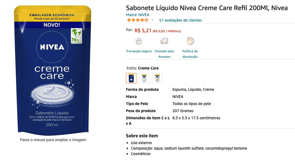This screenshot has width=295, height=160.
Task: Click the NIVEA logo on the package
Action: click(x=52, y=47)
